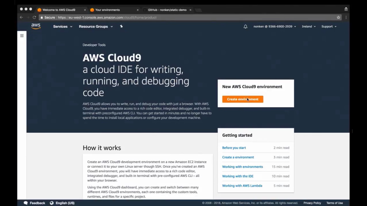
Task: Close the GitHub static-demo tab
Action: tap(190, 10)
